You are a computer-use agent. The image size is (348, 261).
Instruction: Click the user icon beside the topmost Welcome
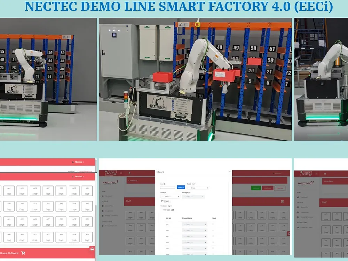point(73,162)
